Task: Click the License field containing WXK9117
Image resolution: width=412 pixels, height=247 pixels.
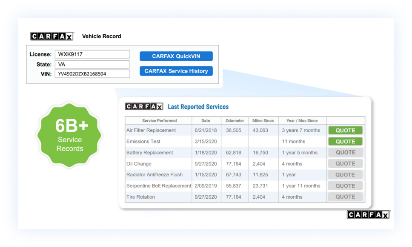Action: pyautogui.click(x=92, y=54)
